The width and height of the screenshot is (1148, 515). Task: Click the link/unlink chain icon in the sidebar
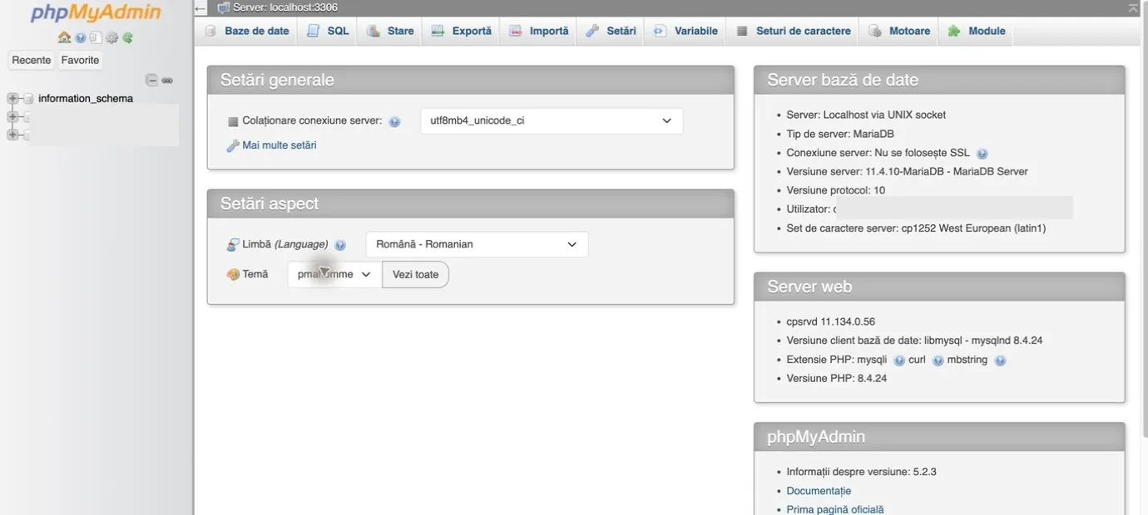(x=167, y=81)
